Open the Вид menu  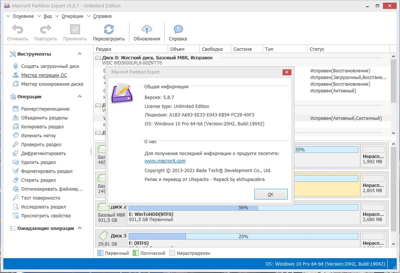tap(47, 16)
